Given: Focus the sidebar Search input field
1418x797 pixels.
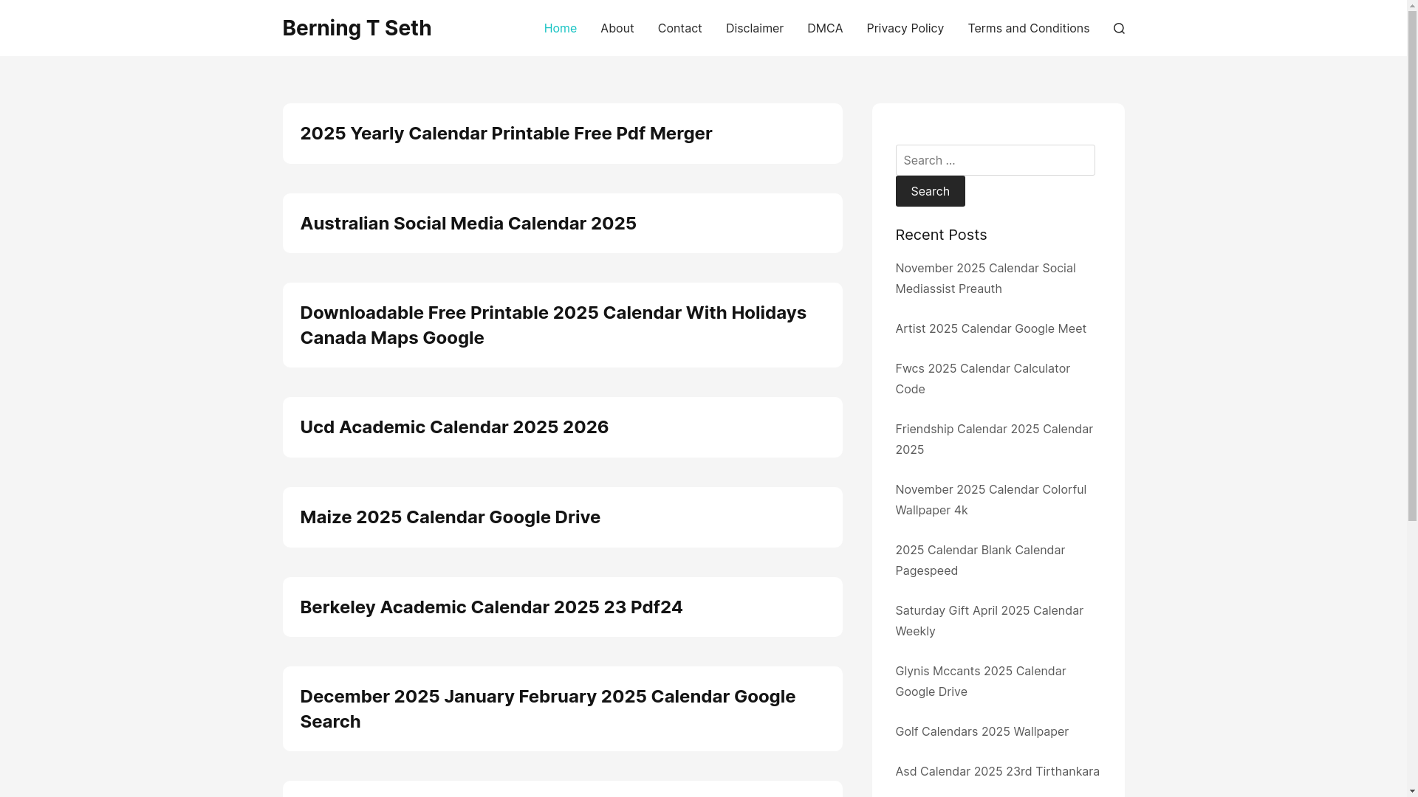Looking at the screenshot, I should coord(995,160).
